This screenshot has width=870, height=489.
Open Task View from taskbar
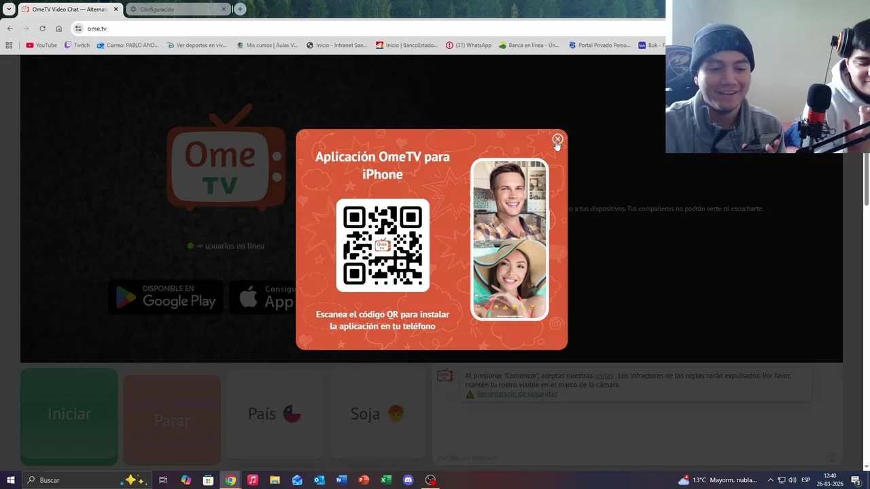(163, 480)
